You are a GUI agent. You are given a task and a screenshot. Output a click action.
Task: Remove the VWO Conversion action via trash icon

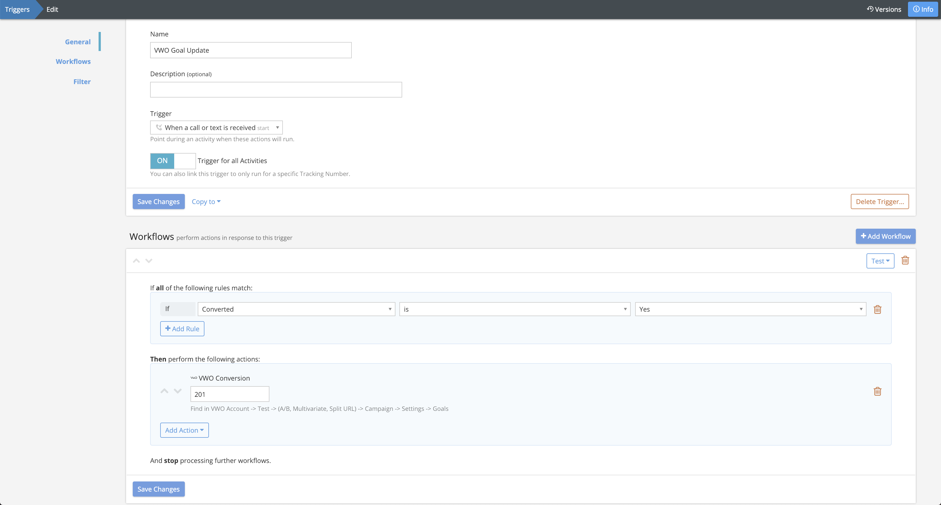click(x=877, y=391)
